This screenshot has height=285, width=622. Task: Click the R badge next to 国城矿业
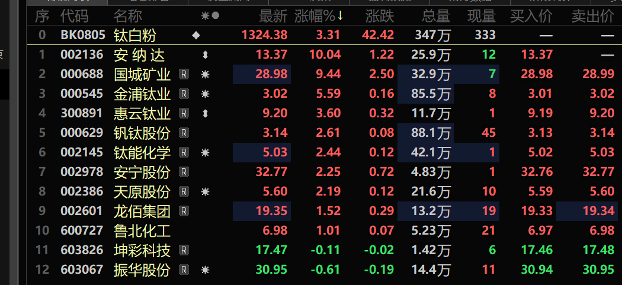point(184,75)
